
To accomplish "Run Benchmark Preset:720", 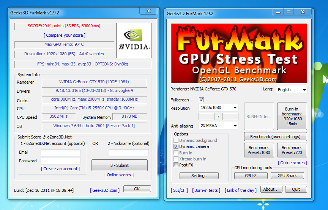I will 292,150.
